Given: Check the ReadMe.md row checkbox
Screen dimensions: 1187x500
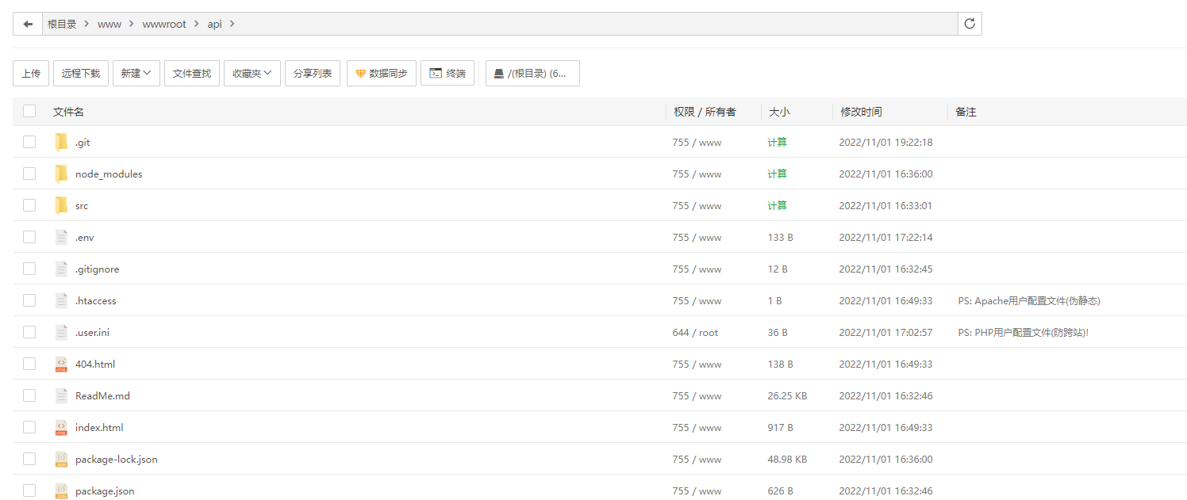Looking at the screenshot, I should click(29, 395).
